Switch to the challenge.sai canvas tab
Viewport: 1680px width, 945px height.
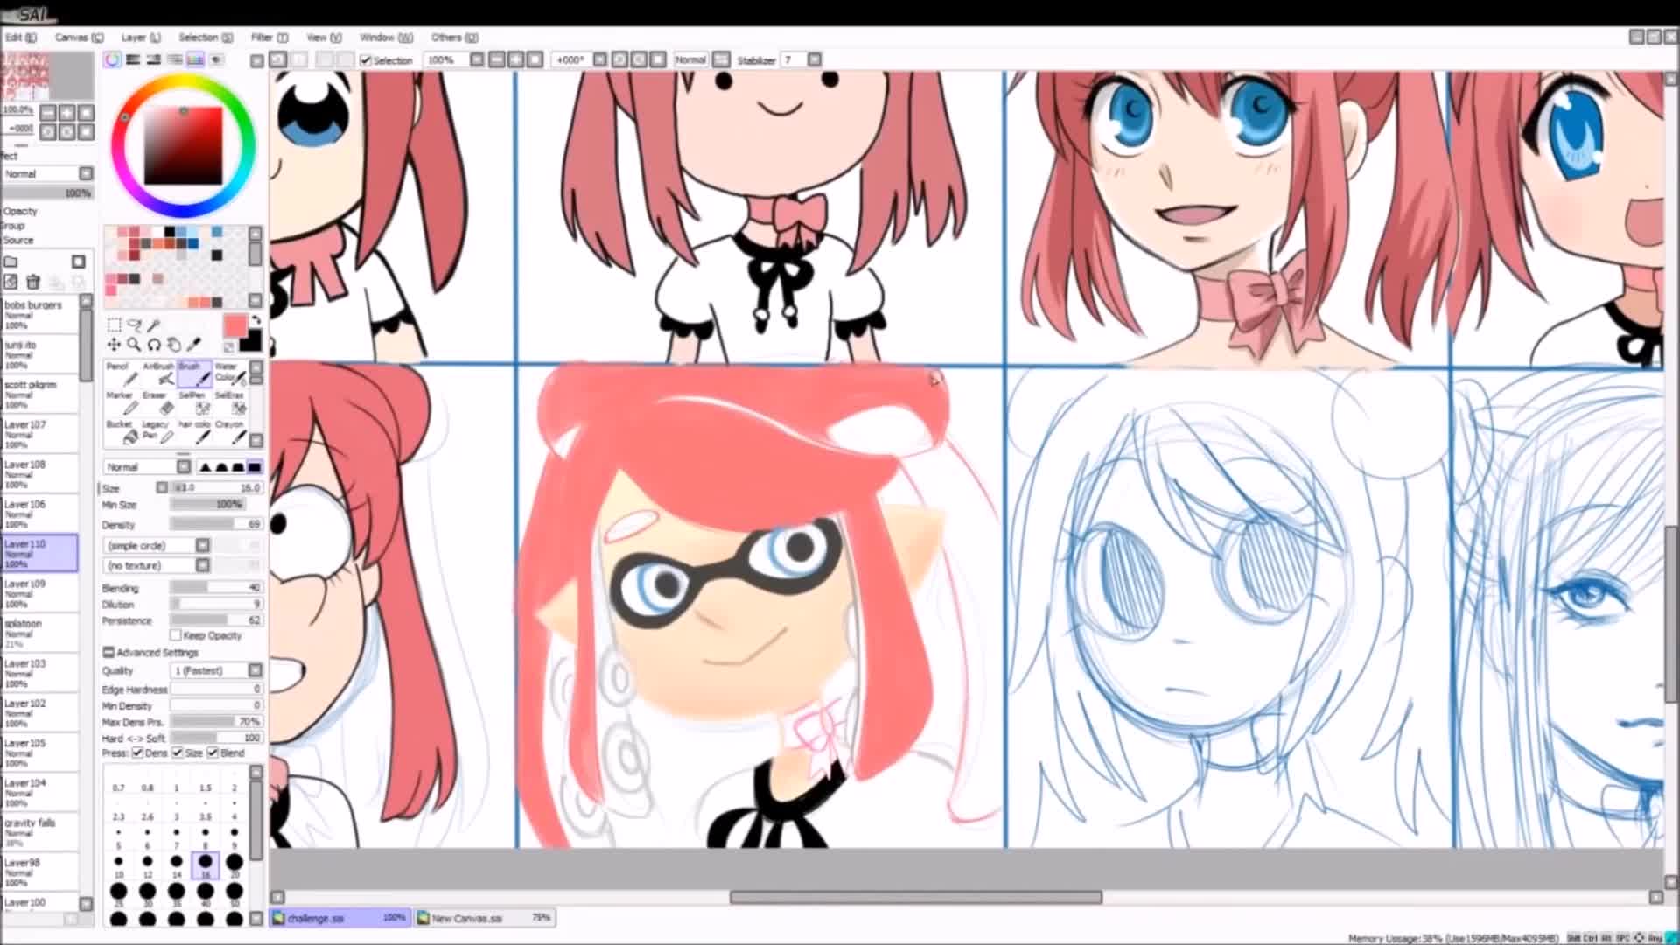pos(339,918)
